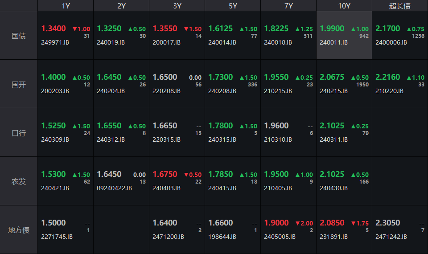
Task: Select the 1.6750 yield in 农发 3Y
Action: coord(165,174)
